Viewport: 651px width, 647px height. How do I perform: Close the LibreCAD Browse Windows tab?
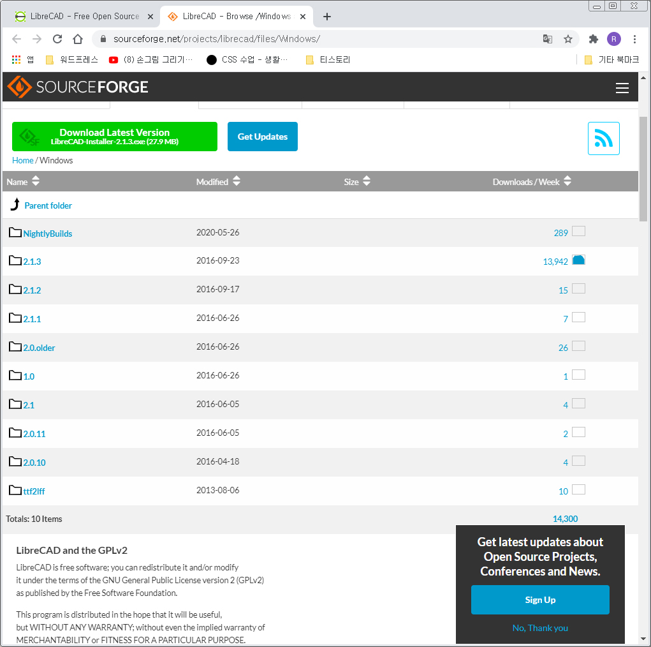point(303,17)
